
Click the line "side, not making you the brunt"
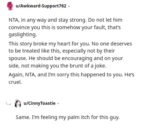(x=58, y=66)
